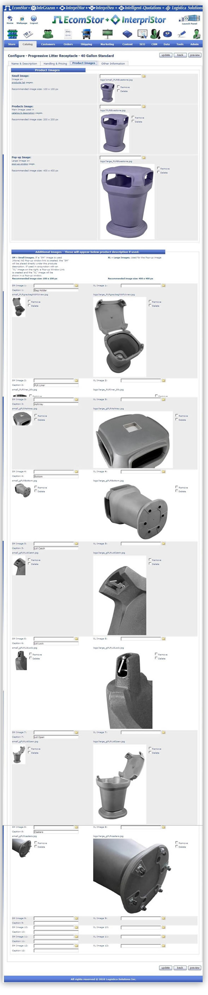This screenshot has height=995, width=208.
Task: Open the Admin menu
Action: click(x=195, y=45)
